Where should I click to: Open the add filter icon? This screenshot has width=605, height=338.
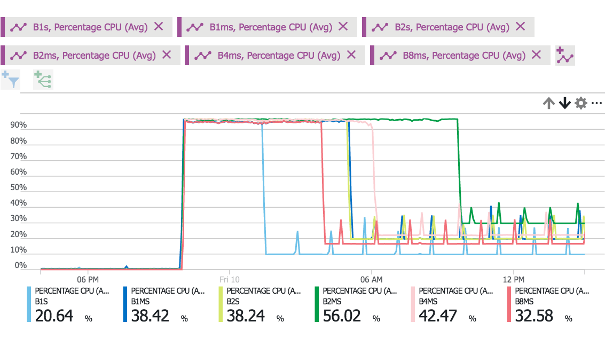10,79
